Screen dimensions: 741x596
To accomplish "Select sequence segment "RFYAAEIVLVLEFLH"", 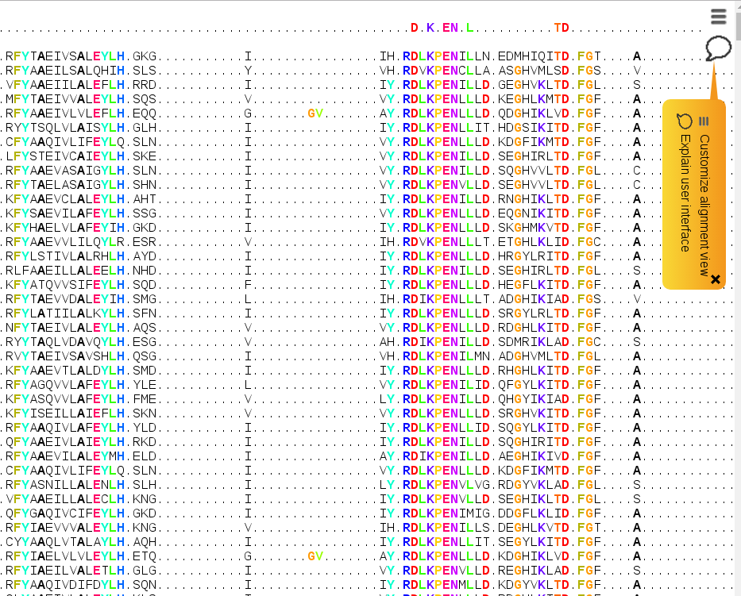I will tap(65, 113).
